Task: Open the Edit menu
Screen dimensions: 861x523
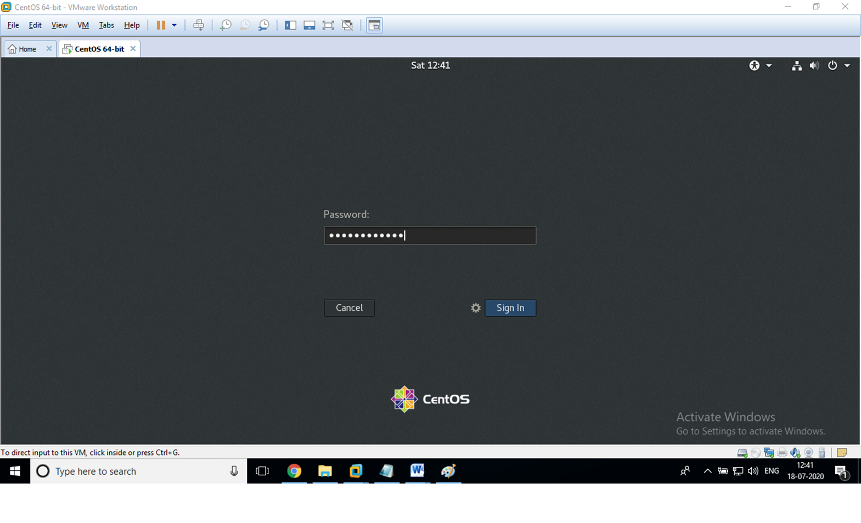Action: tap(35, 25)
